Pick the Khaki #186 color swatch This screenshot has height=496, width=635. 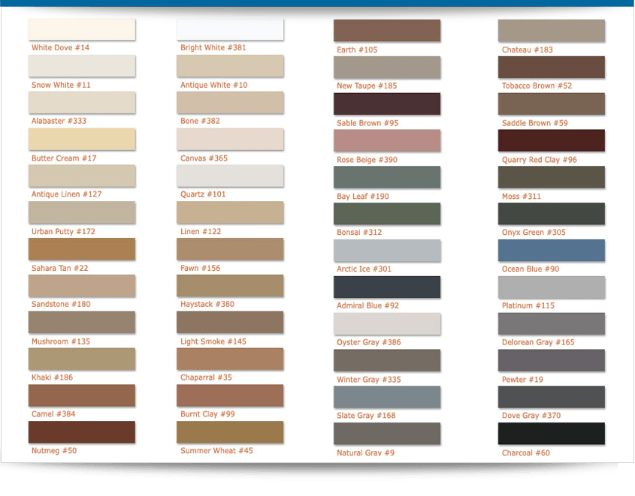point(82,359)
